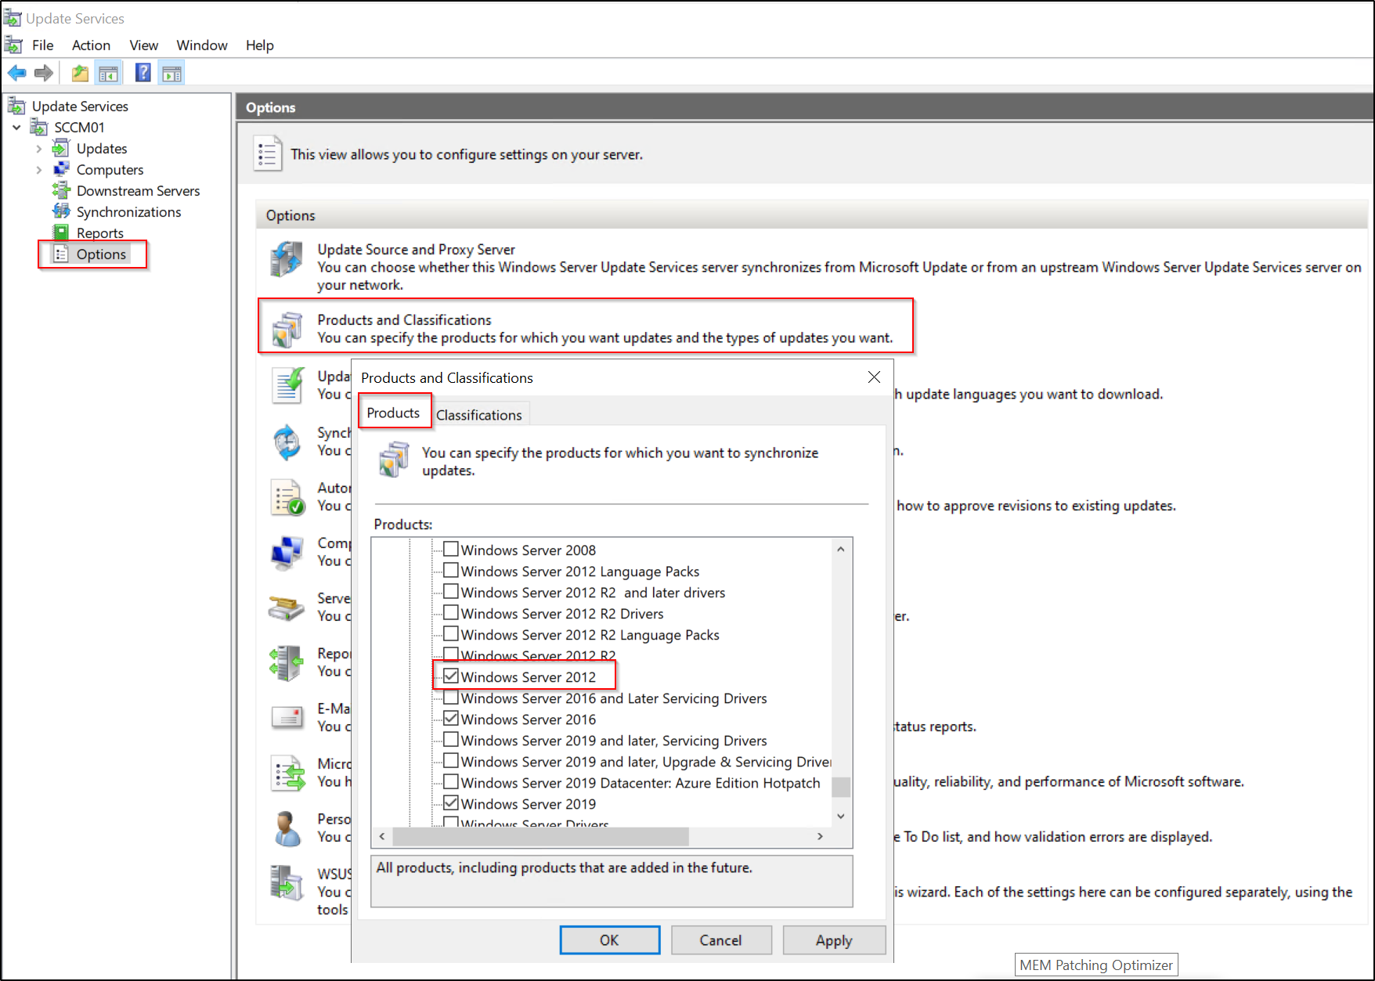Image resolution: width=1375 pixels, height=981 pixels.
Task: Expand the Updates tree node
Action: [38, 149]
